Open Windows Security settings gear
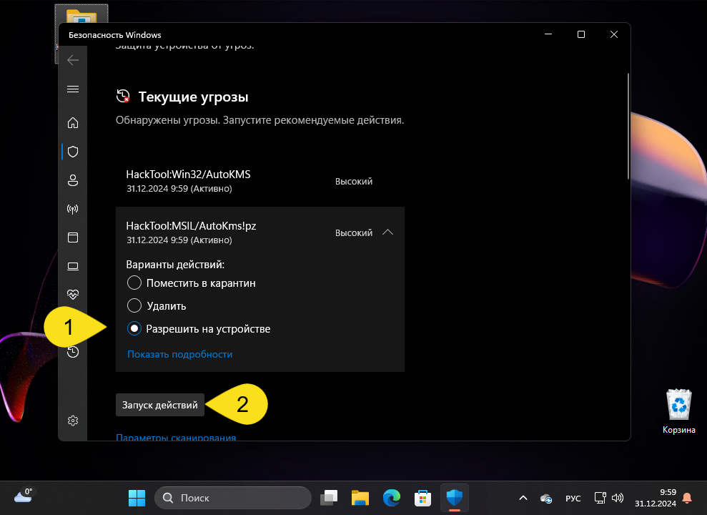This screenshot has width=707, height=515. [x=72, y=421]
